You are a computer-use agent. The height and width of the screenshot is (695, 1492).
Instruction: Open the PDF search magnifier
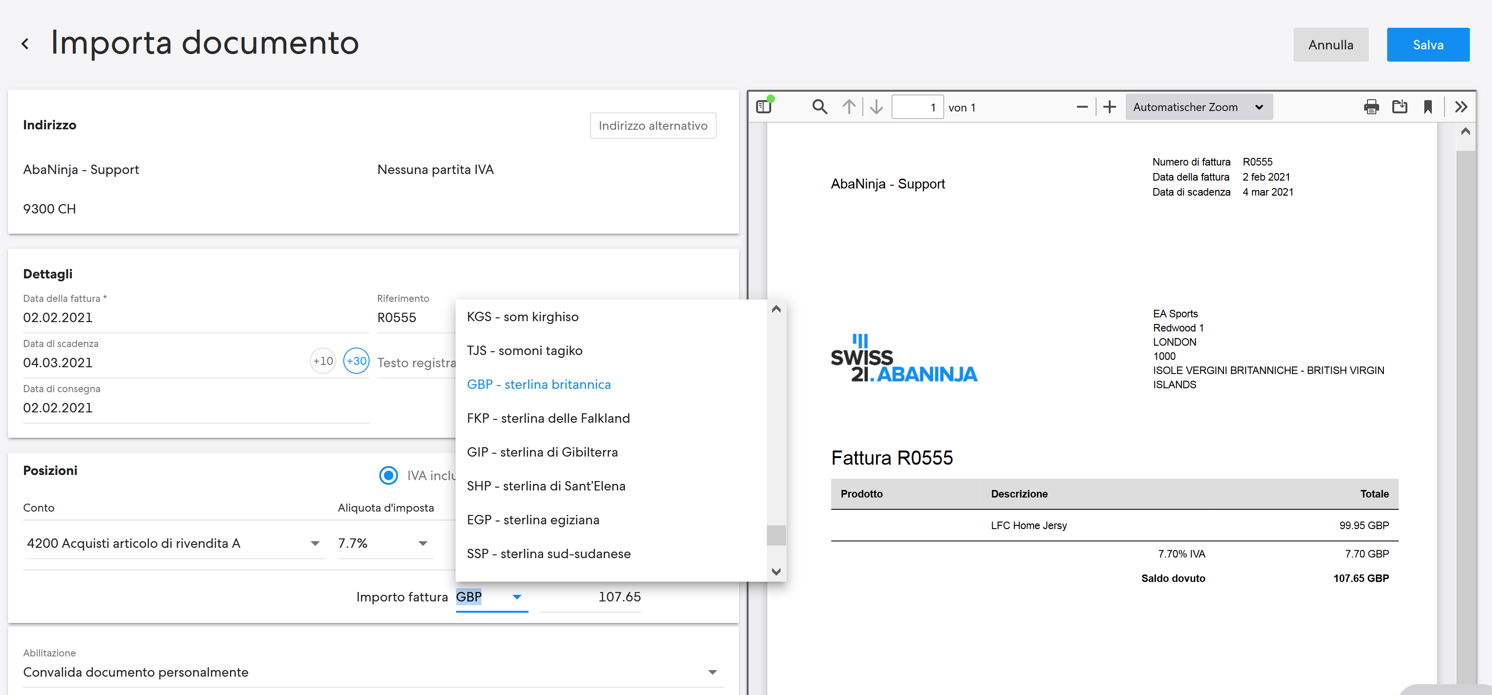[820, 107]
